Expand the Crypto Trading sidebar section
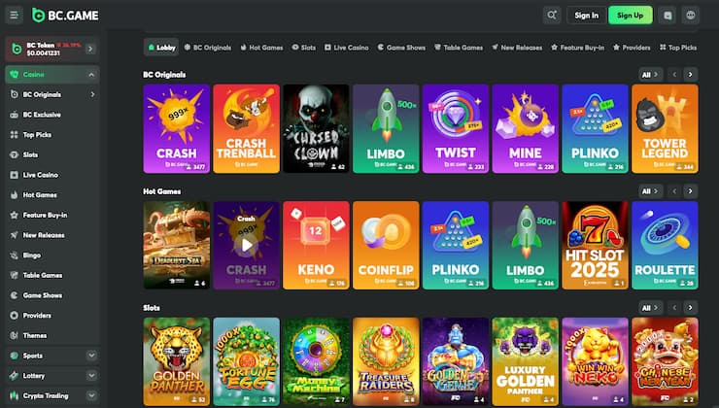Viewport: 719px width, 408px height. tap(91, 395)
